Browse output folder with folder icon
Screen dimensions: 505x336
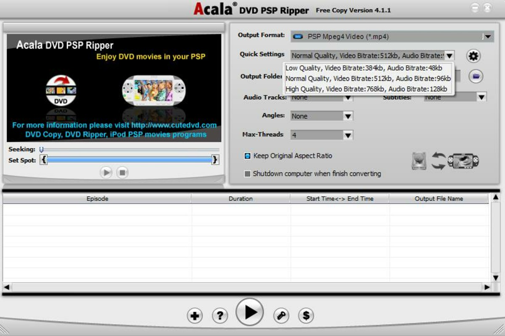point(476,76)
